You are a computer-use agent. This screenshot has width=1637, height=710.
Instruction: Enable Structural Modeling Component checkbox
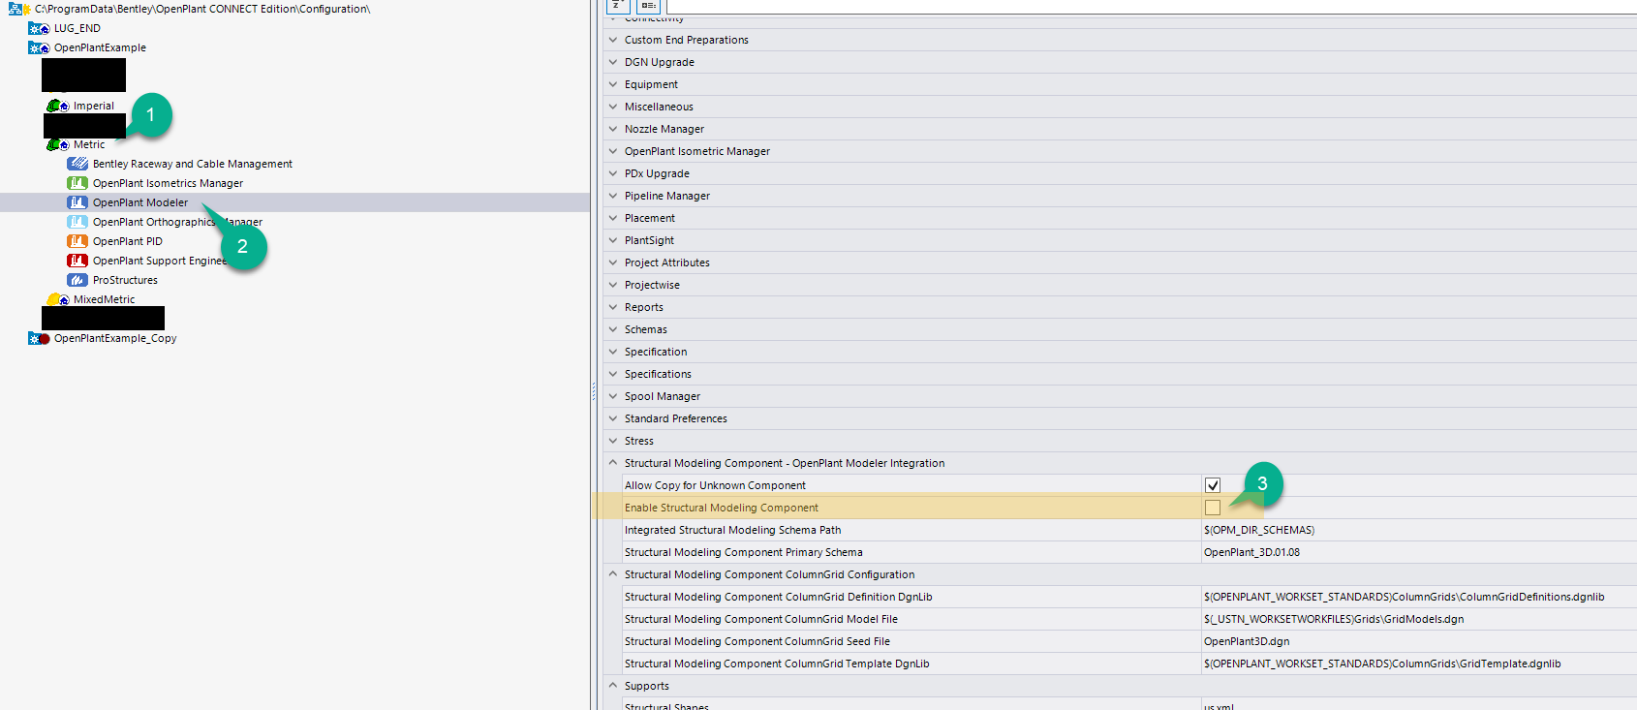(x=1213, y=508)
